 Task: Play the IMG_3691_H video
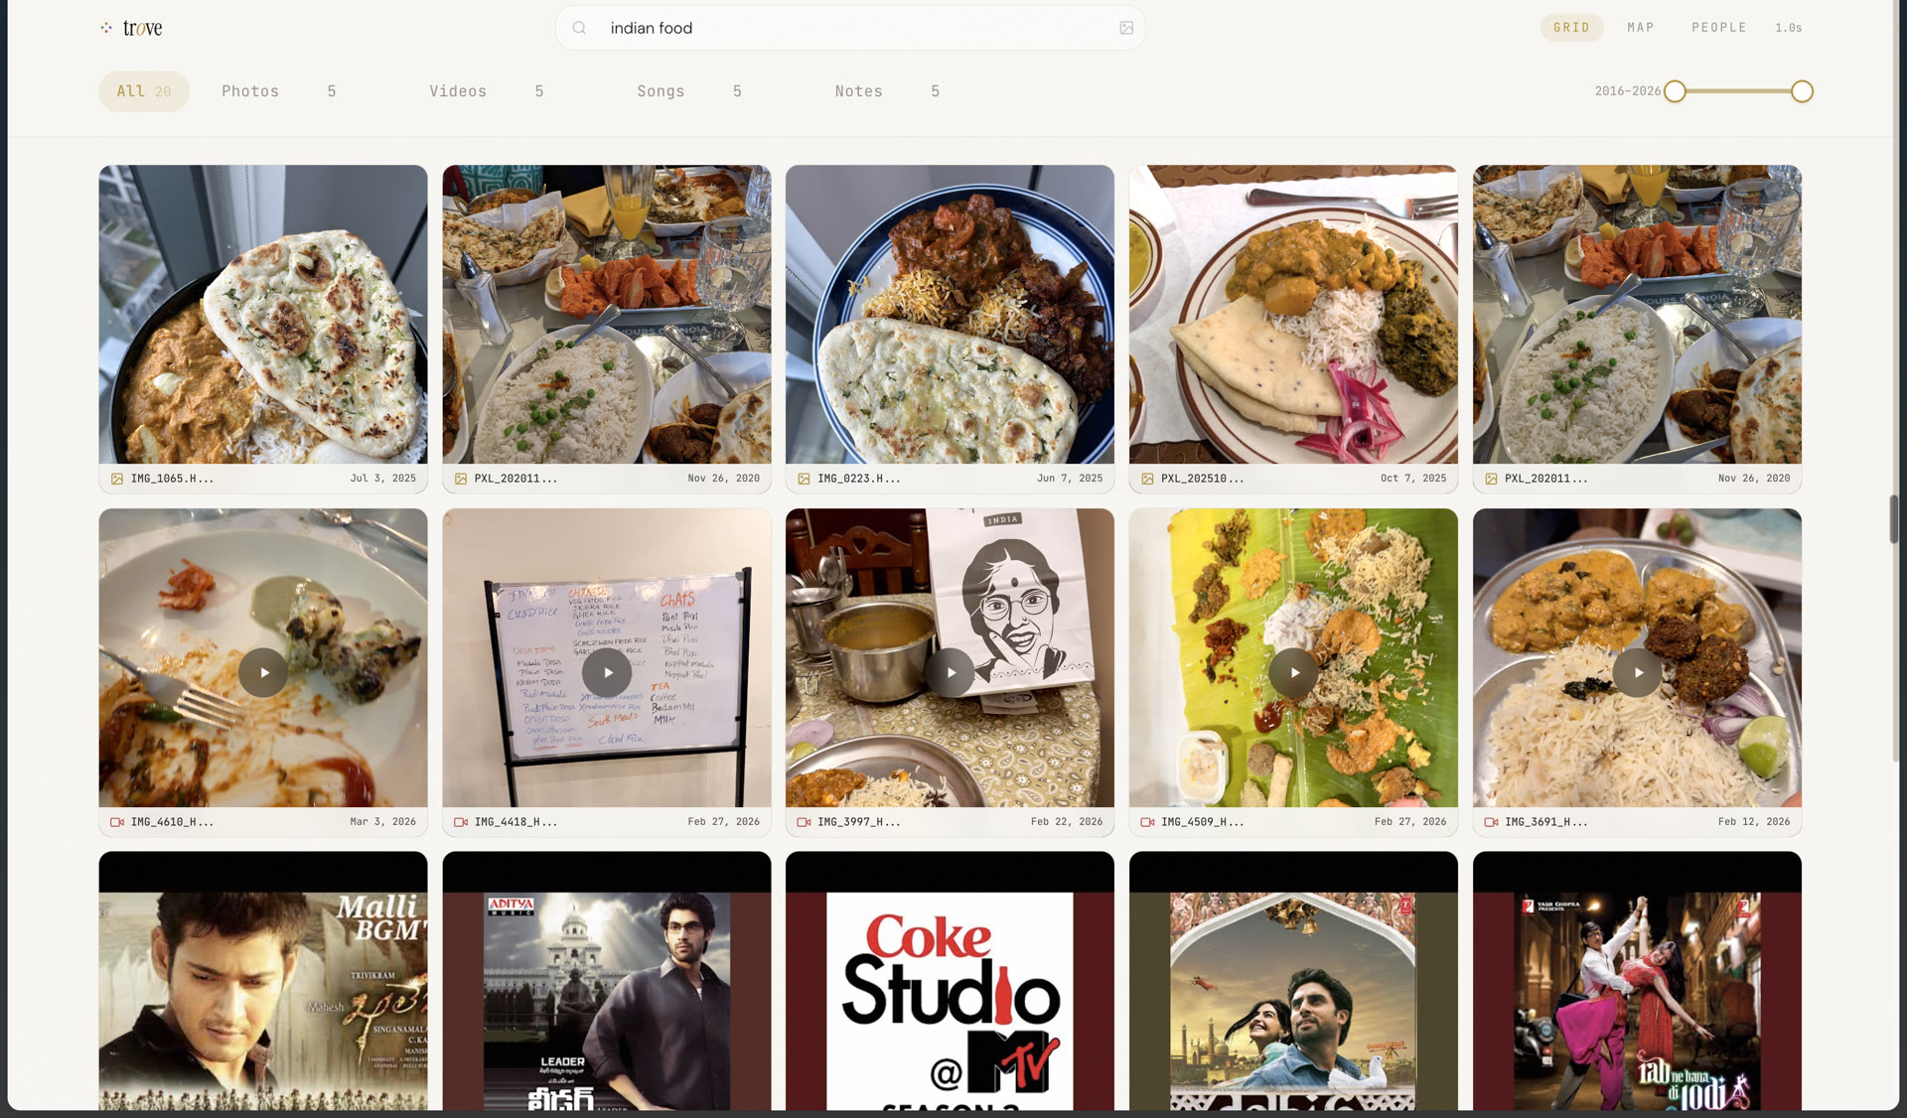click(x=1638, y=672)
